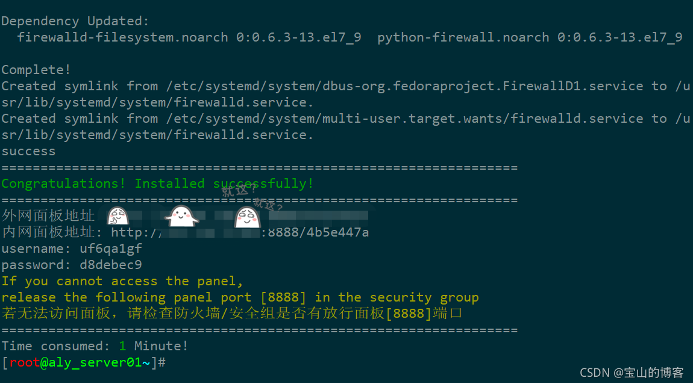Click the squinting blushing ghost sticker
The height and width of the screenshot is (384, 693).
(x=246, y=217)
